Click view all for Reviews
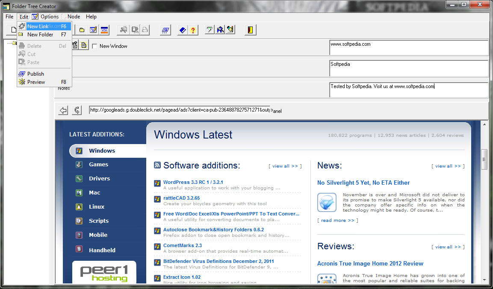 pos(448,247)
